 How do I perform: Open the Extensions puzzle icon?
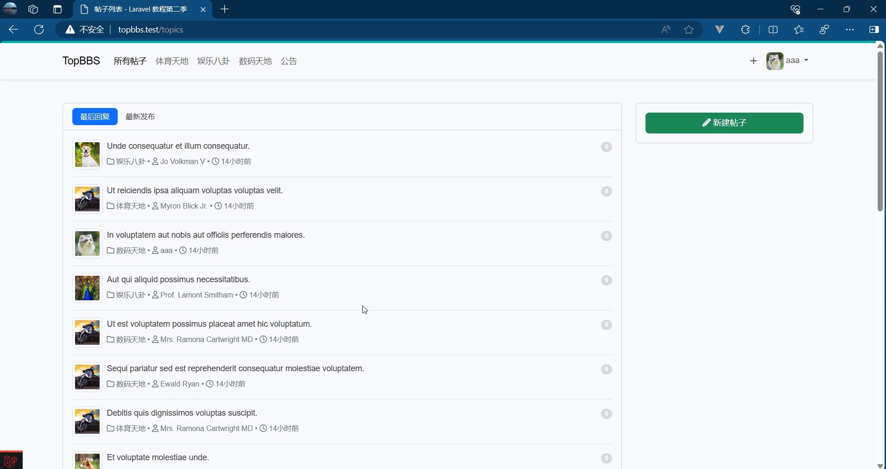tap(745, 29)
